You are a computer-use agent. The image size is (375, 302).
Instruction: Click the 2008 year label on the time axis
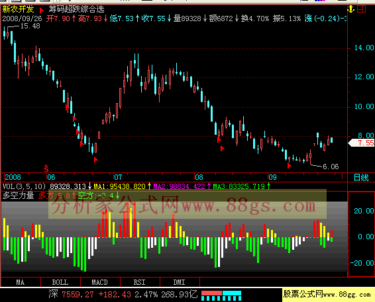point(13,177)
